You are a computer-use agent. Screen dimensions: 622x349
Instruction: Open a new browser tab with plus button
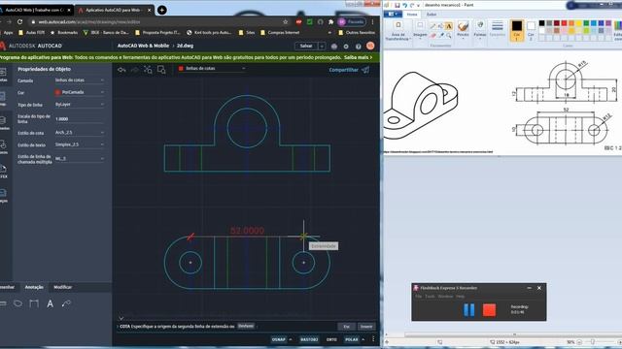coord(162,10)
